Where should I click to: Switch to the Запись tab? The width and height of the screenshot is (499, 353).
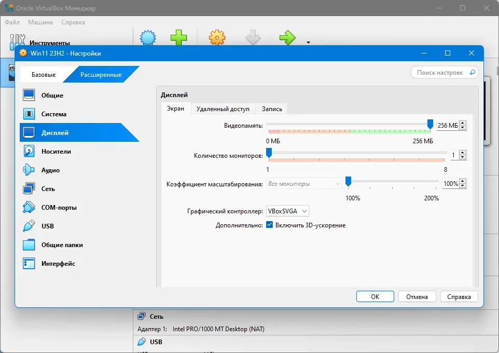coord(272,109)
